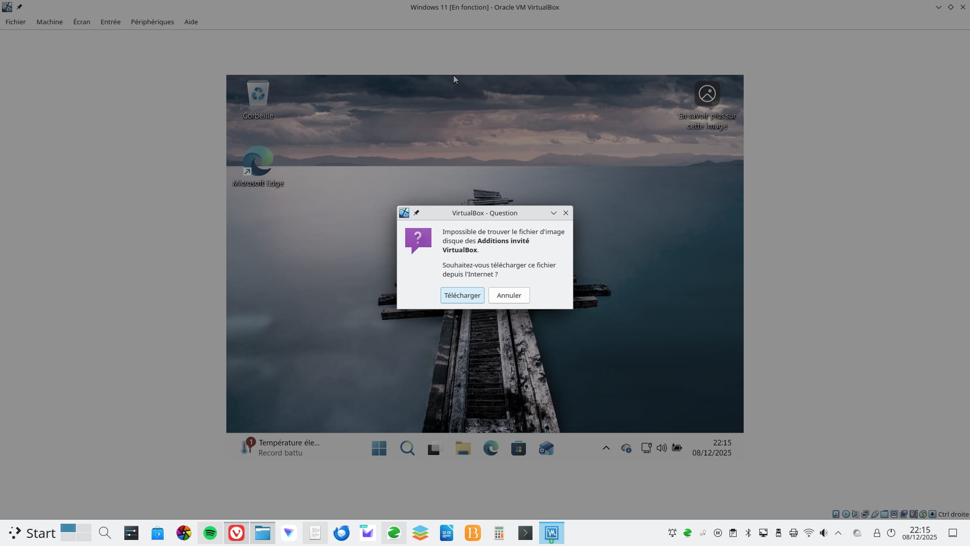Image resolution: width=970 pixels, height=546 pixels.
Task: Open host volume control in tray
Action: point(823,533)
